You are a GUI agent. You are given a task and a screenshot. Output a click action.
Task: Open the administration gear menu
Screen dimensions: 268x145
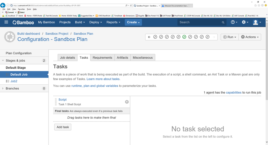coord(245,22)
